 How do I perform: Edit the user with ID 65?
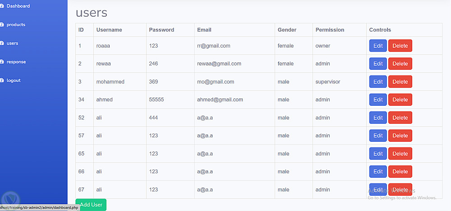pos(378,153)
